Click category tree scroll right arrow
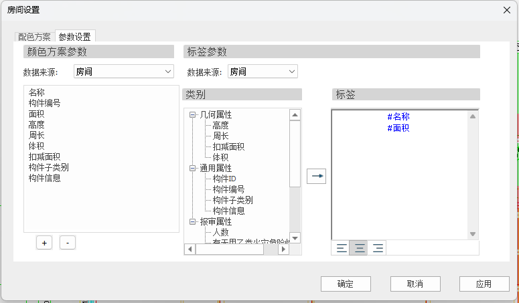Screen dimensions: 519x303 pos(283,249)
